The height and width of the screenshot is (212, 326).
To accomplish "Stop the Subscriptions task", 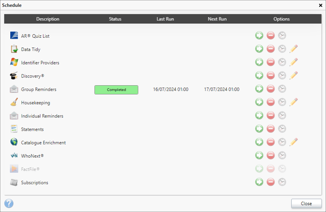I will pos(271,182).
